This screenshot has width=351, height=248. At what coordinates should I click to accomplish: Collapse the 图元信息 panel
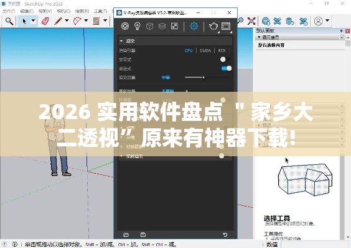point(259,37)
